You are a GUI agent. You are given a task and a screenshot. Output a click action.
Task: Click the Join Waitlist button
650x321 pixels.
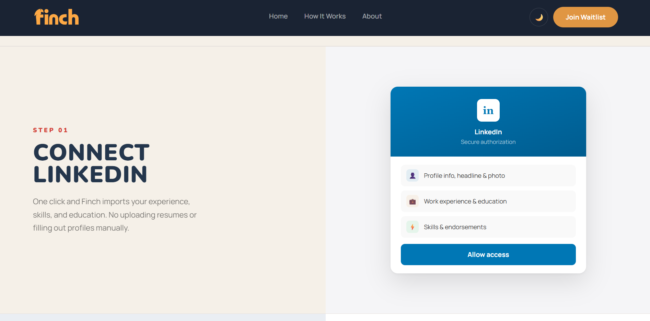tap(585, 17)
